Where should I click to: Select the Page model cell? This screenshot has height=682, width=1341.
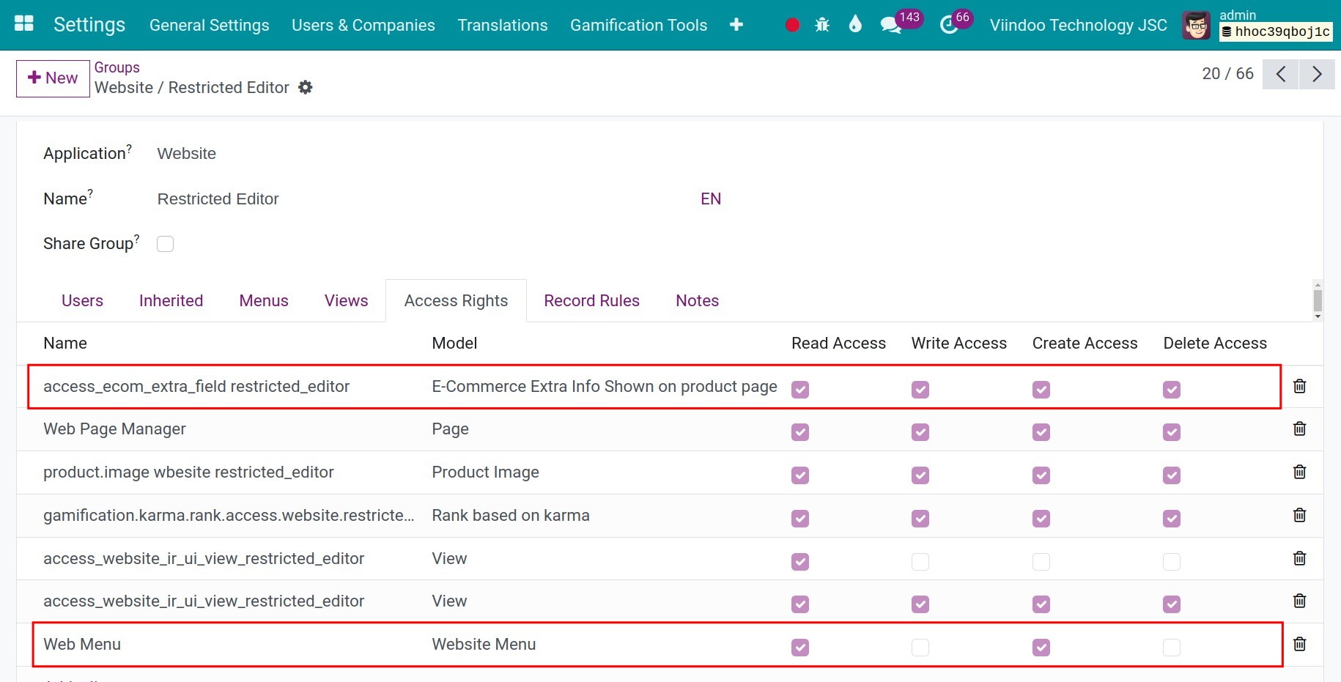tap(450, 429)
